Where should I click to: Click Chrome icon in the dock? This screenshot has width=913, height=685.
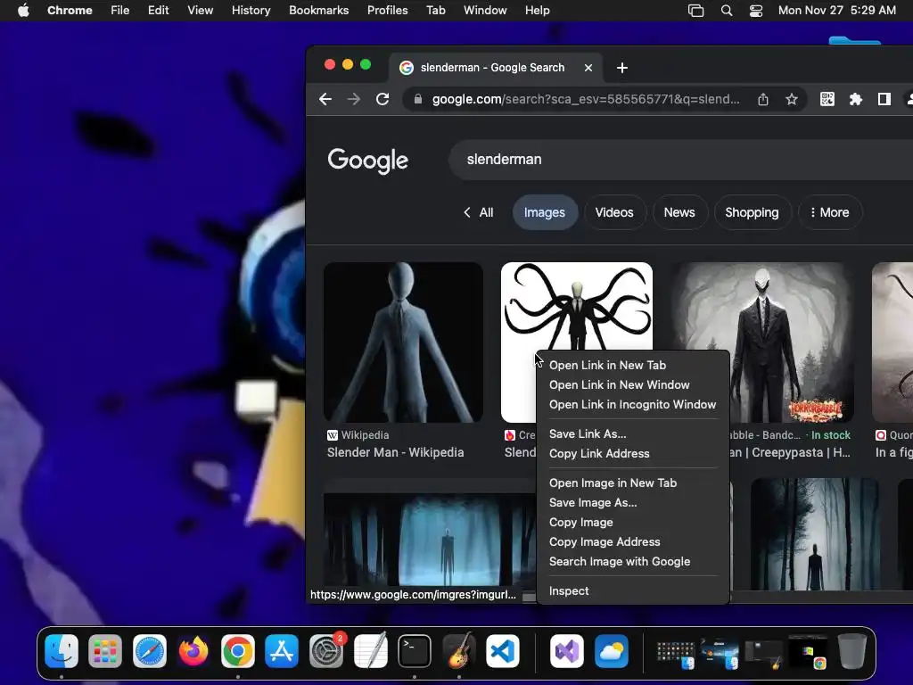(237, 650)
